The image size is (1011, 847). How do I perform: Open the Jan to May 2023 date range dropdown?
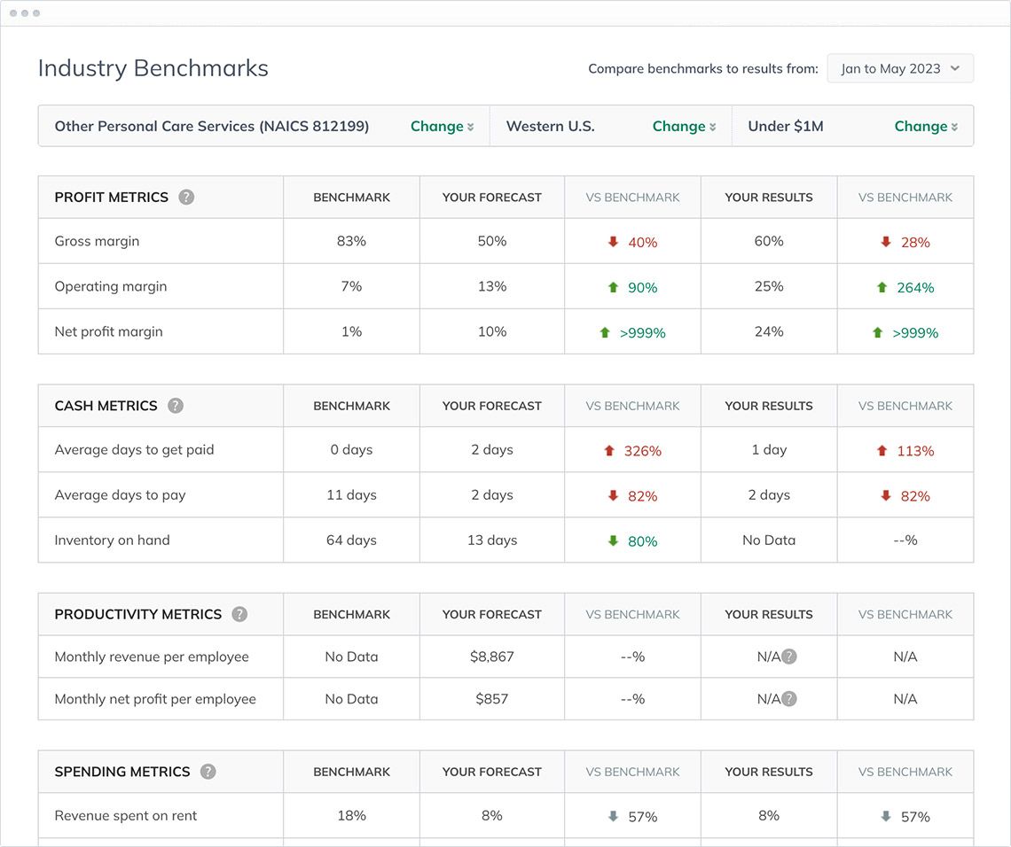pyautogui.click(x=900, y=68)
